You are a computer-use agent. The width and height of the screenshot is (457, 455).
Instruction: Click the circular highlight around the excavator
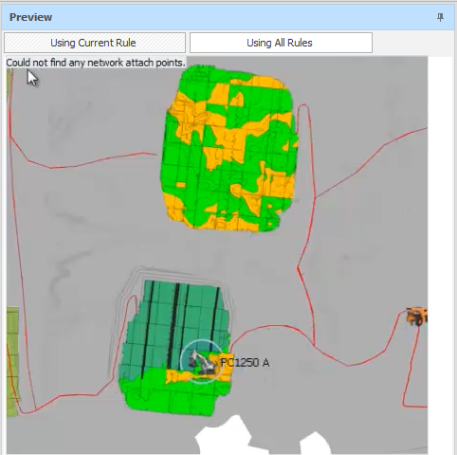point(202,361)
